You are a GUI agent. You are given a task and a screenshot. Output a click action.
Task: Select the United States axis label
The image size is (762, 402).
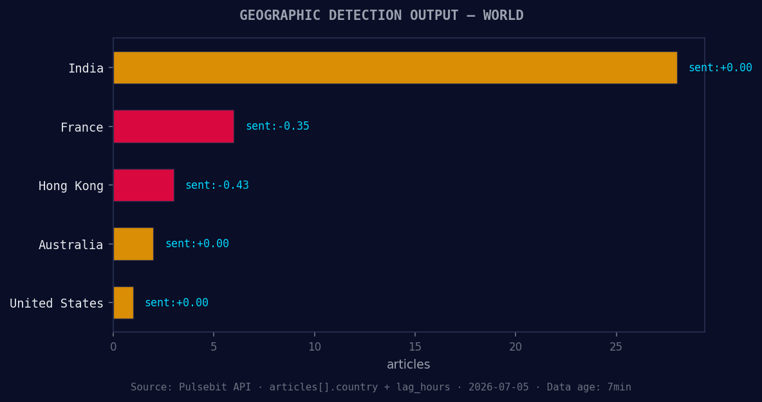point(57,304)
